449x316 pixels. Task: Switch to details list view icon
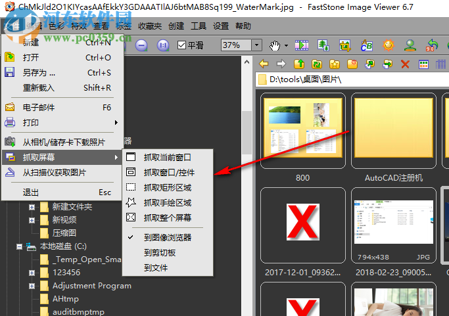440,64
